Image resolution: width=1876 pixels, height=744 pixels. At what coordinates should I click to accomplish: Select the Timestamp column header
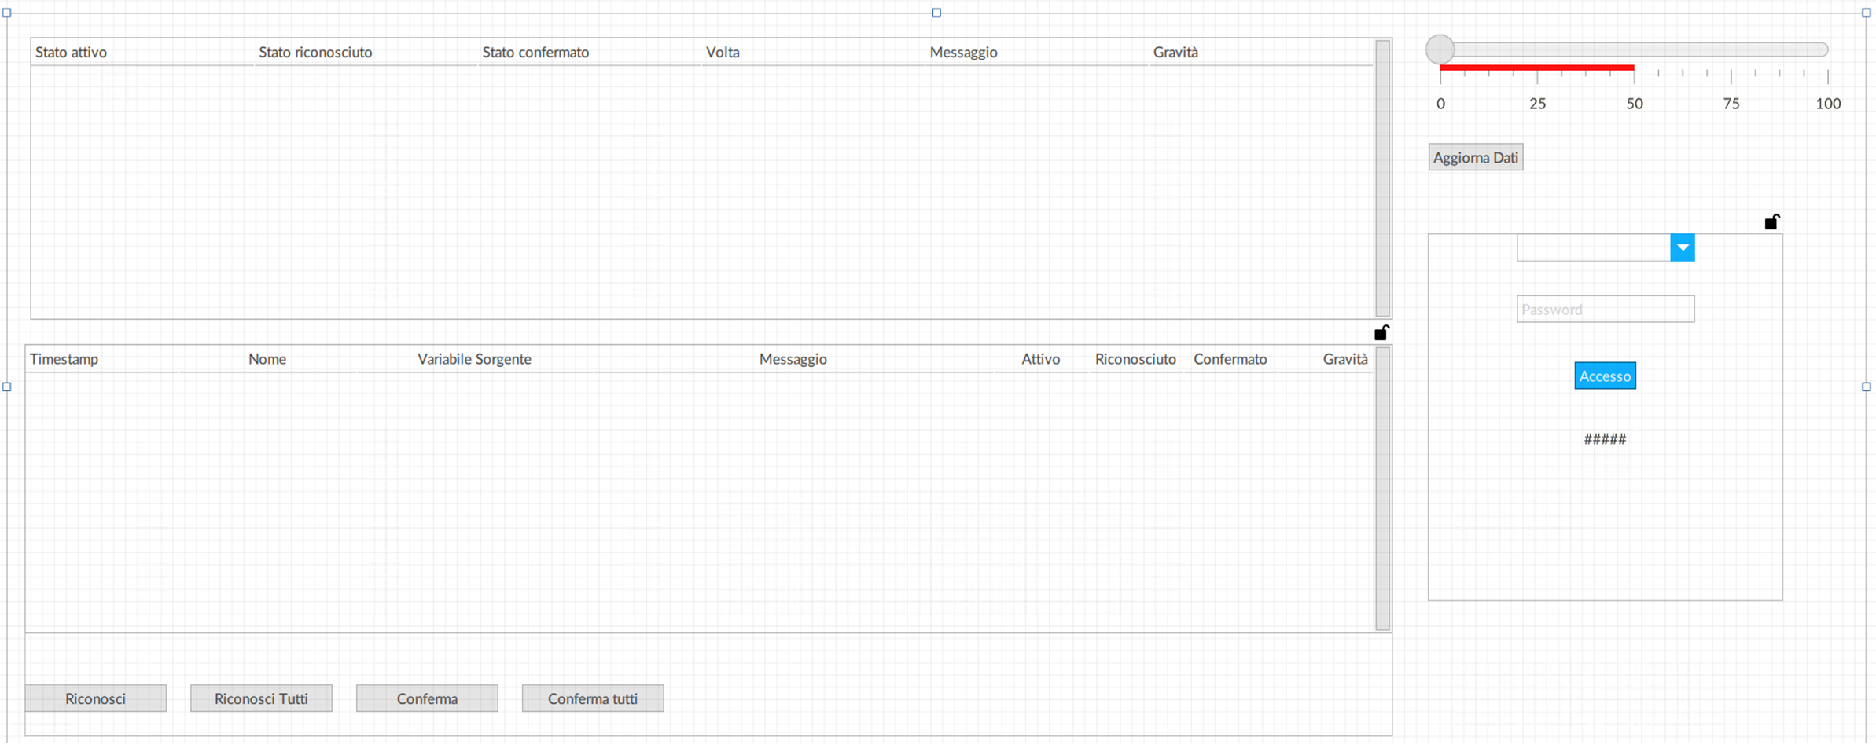point(64,359)
